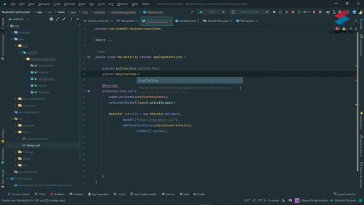Open the mocki.io URL link in code
364x205 pixels.
pyautogui.click(x=155, y=120)
